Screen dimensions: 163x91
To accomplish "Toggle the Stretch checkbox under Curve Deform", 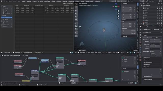I will (151, 53).
